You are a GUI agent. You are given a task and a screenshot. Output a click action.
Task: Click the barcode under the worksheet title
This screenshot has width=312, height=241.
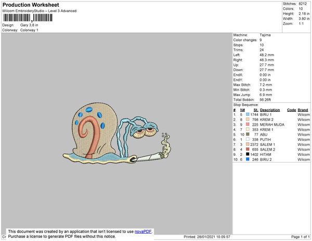coord(28,18)
